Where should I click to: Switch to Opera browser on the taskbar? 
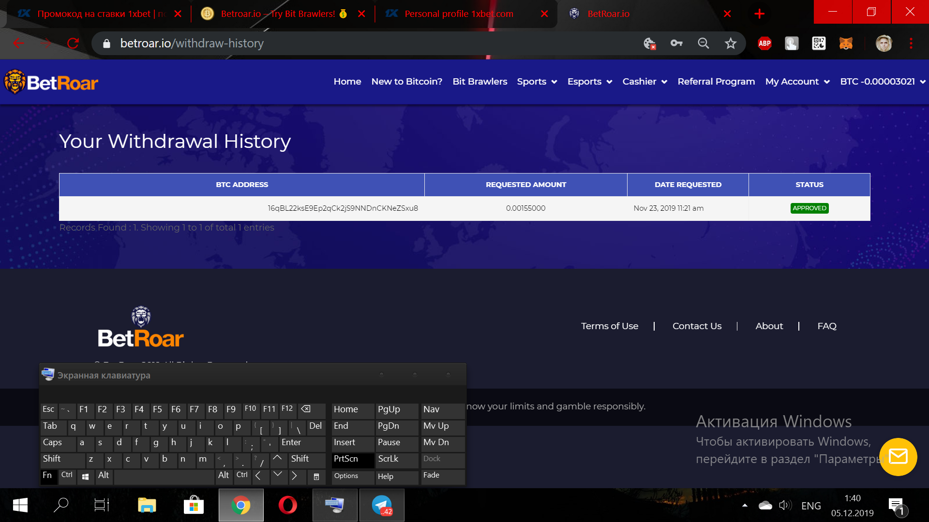[288, 506]
